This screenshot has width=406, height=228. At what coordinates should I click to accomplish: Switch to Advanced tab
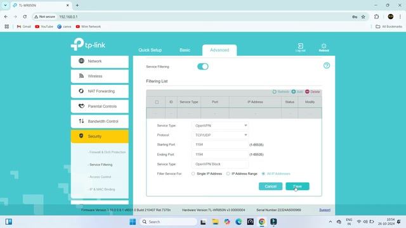pos(219,50)
